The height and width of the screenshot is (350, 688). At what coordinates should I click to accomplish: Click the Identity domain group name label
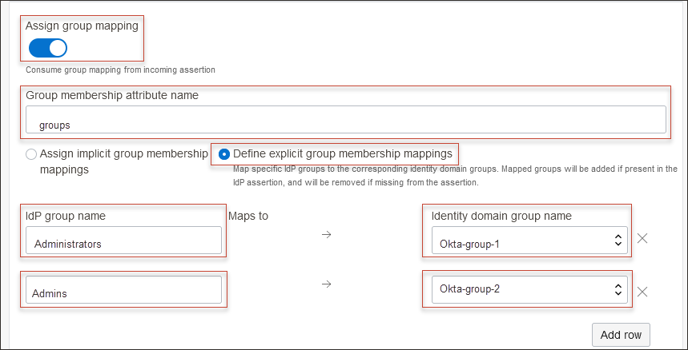click(501, 216)
